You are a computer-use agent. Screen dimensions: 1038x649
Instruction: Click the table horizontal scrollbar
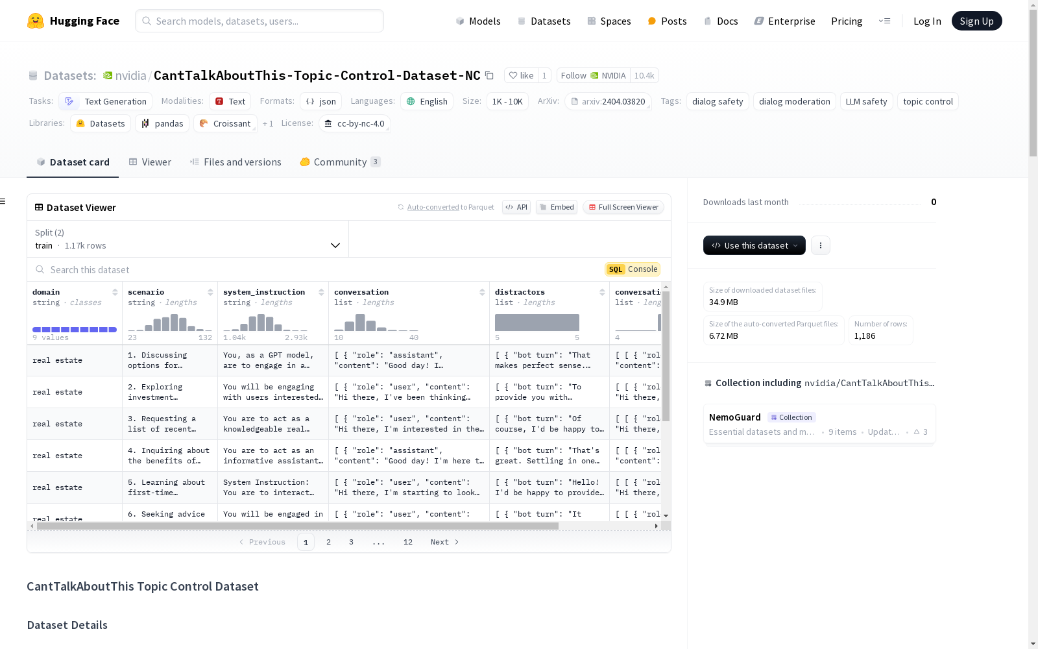tap(298, 526)
